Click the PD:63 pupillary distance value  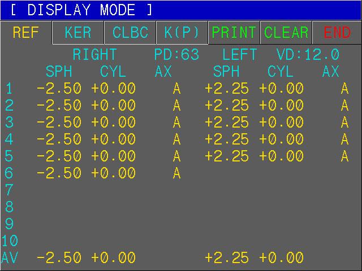click(176, 55)
